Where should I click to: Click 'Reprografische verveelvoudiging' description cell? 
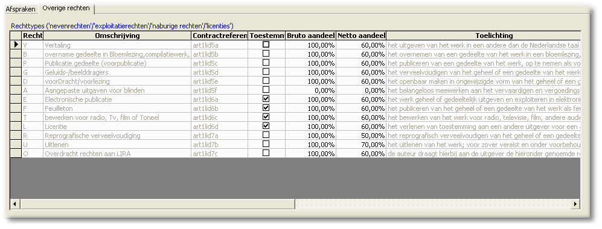(117, 136)
